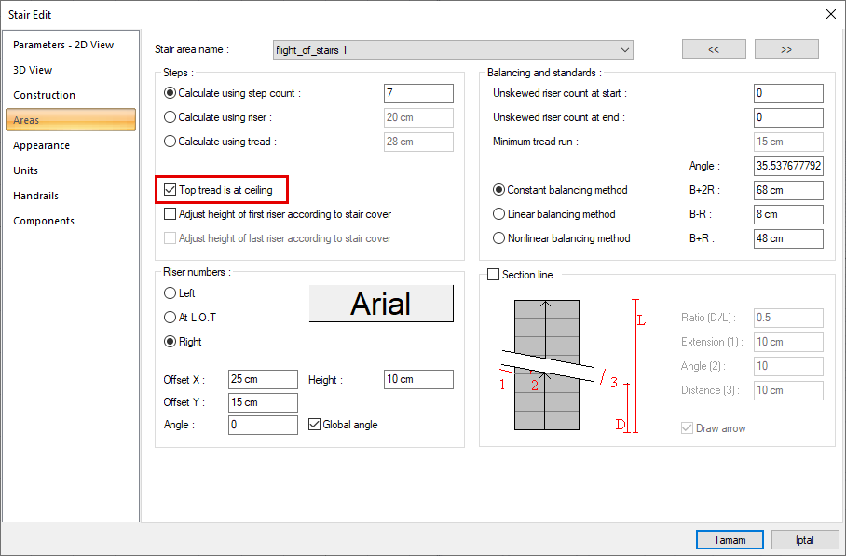Open Parameters - 2D View page
The width and height of the screenshot is (846, 556).
pos(63,45)
